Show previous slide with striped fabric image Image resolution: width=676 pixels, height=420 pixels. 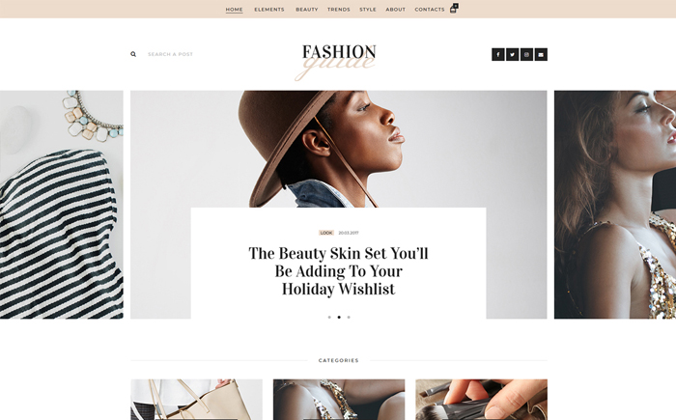(62, 205)
